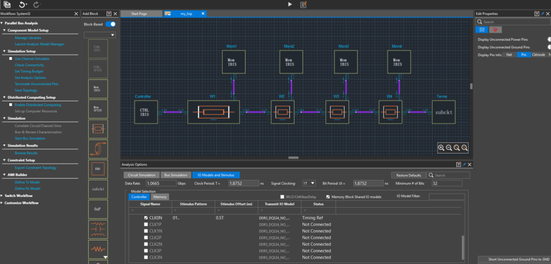Enable the CLK1P signal checkbox
Screen dimensions: 551x264
[145, 224]
